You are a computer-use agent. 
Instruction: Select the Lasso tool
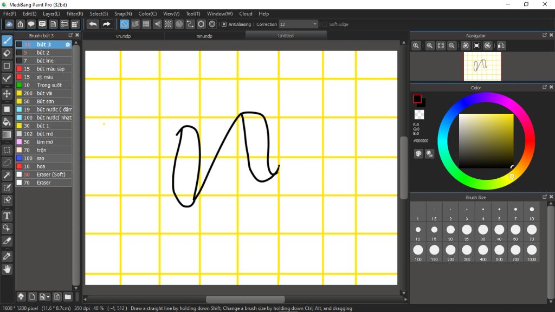7,162
